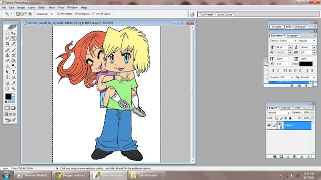Select the Magic Wand tool in toolbox
321x180 pixels.
[14, 38]
